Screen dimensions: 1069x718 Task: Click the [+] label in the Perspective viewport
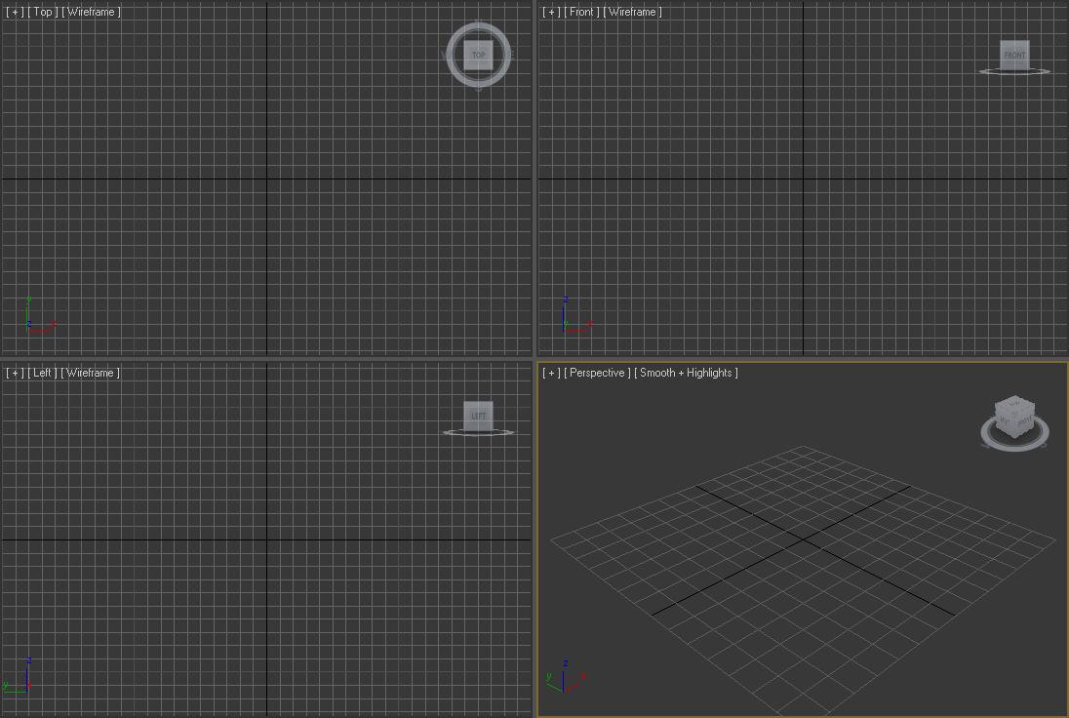551,373
